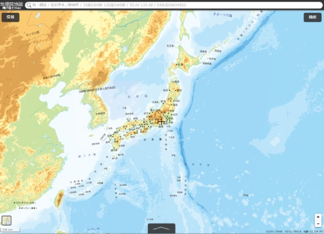324x234 pixels.
Task: Click the 中華人民共和国 country label
Action: pyautogui.click(x=52, y=76)
